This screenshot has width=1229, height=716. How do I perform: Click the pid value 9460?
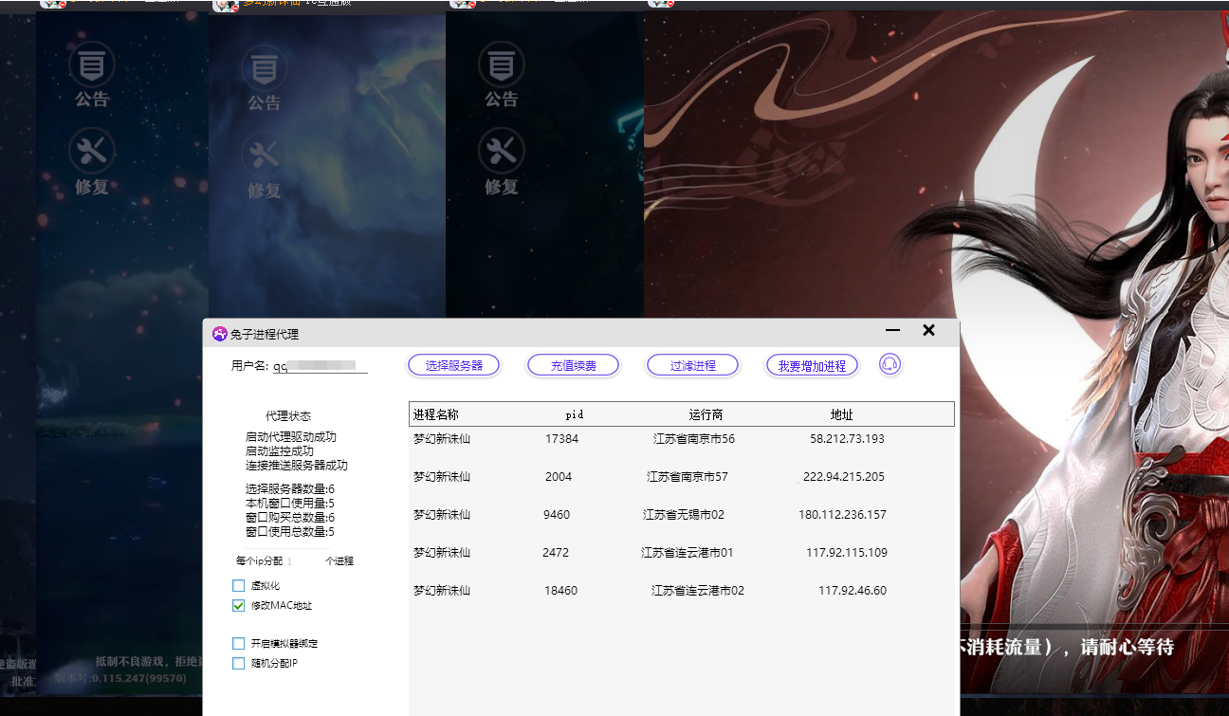(557, 515)
